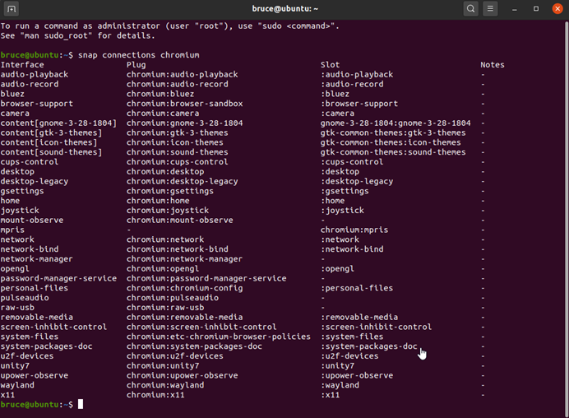This screenshot has width=569, height=418.
Task: Click the 'Interface' column header
Action: (x=22, y=65)
